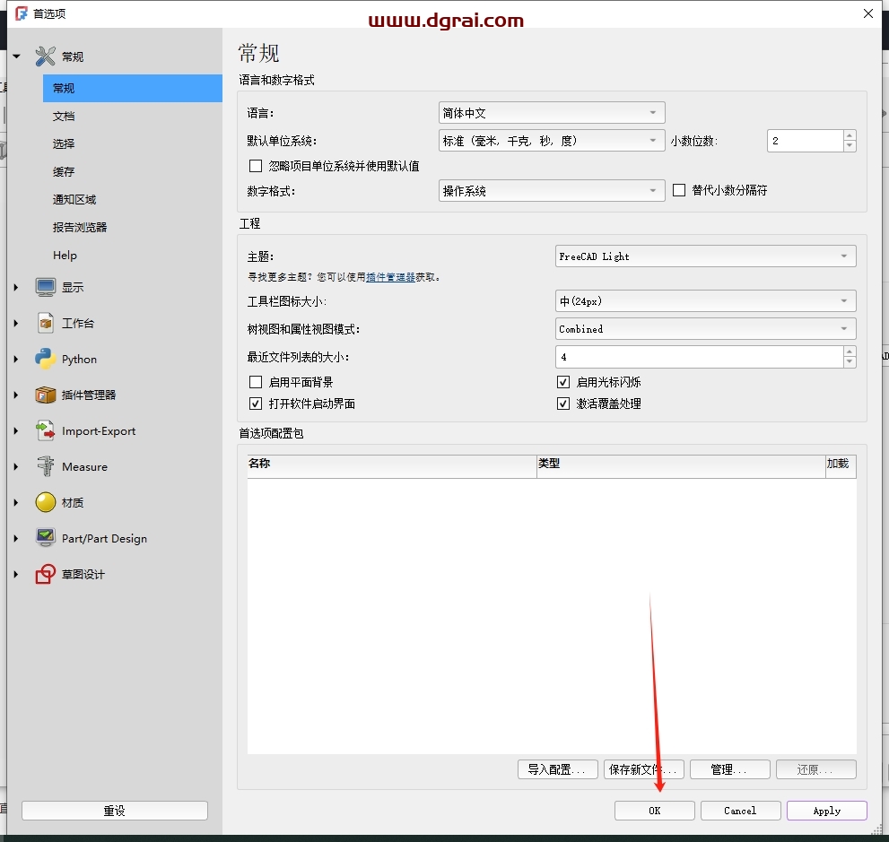Expand the 插件管理器 category arrow
889x842 pixels.
point(16,395)
